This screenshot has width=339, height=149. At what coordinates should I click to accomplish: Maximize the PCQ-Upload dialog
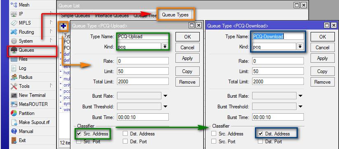(192, 25)
